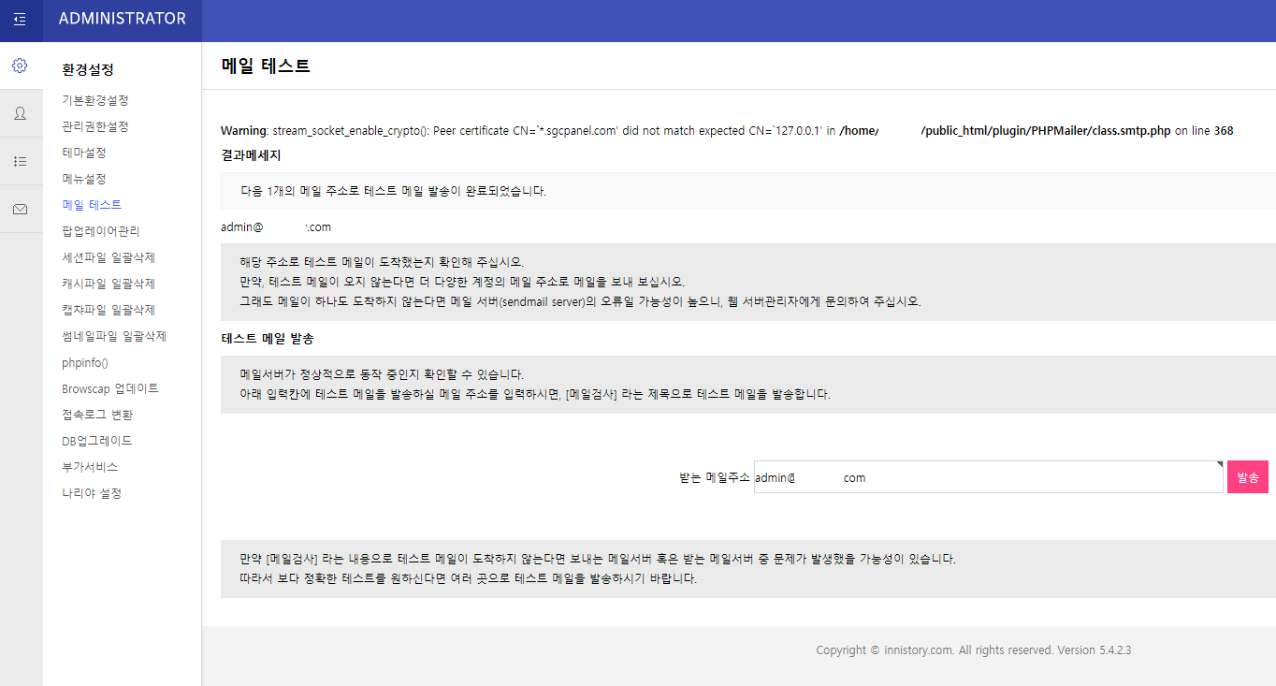The width and height of the screenshot is (1276, 686).
Task: Open 썸네일파일 일괄삭제 menu item
Action: pyautogui.click(x=113, y=336)
